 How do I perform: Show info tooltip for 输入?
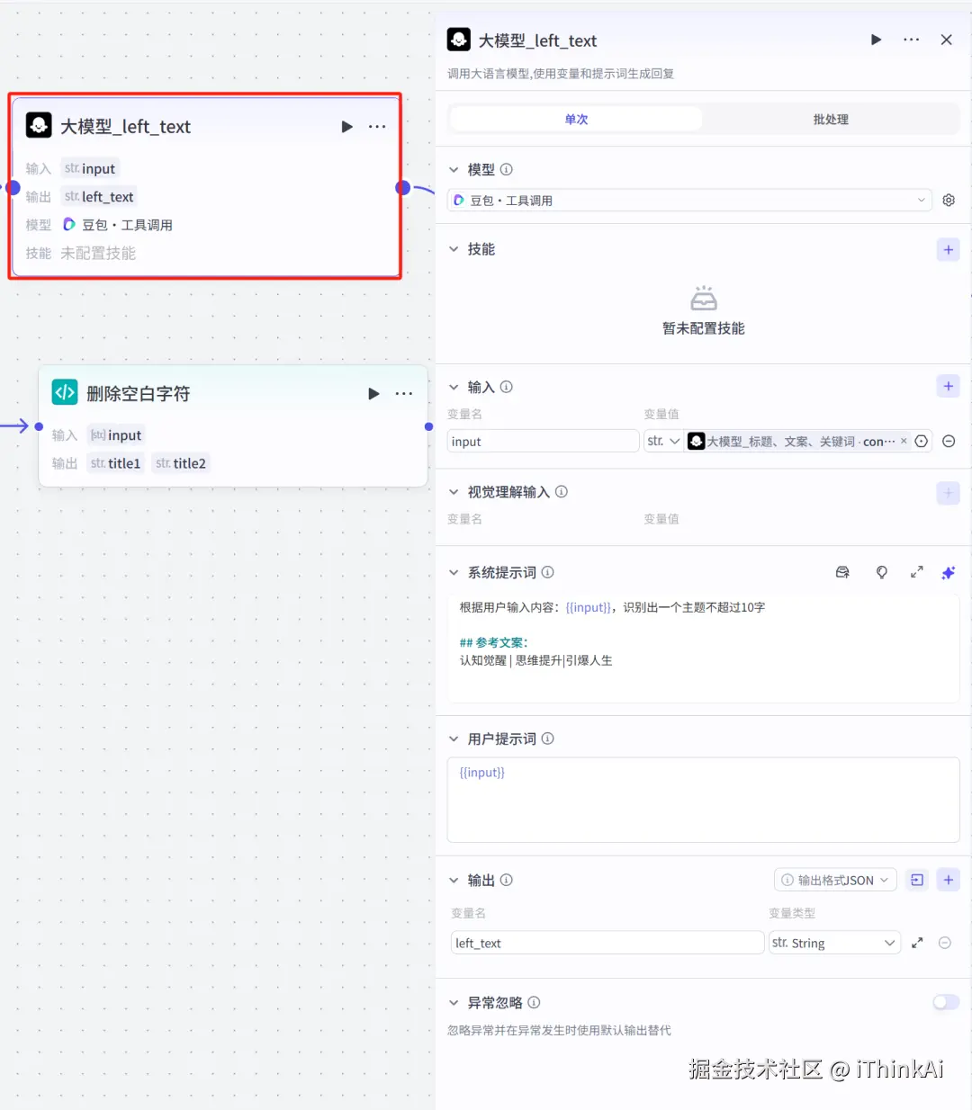[x=507, y=387]
